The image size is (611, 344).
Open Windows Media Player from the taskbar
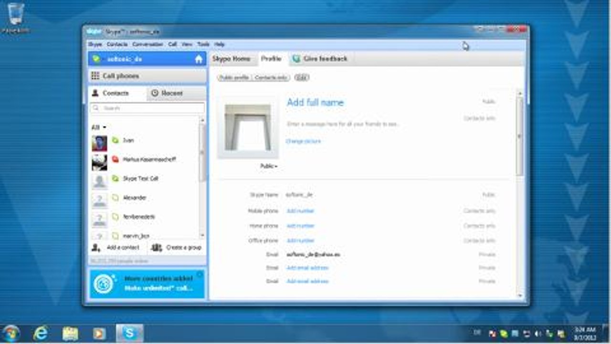(99, 333)
